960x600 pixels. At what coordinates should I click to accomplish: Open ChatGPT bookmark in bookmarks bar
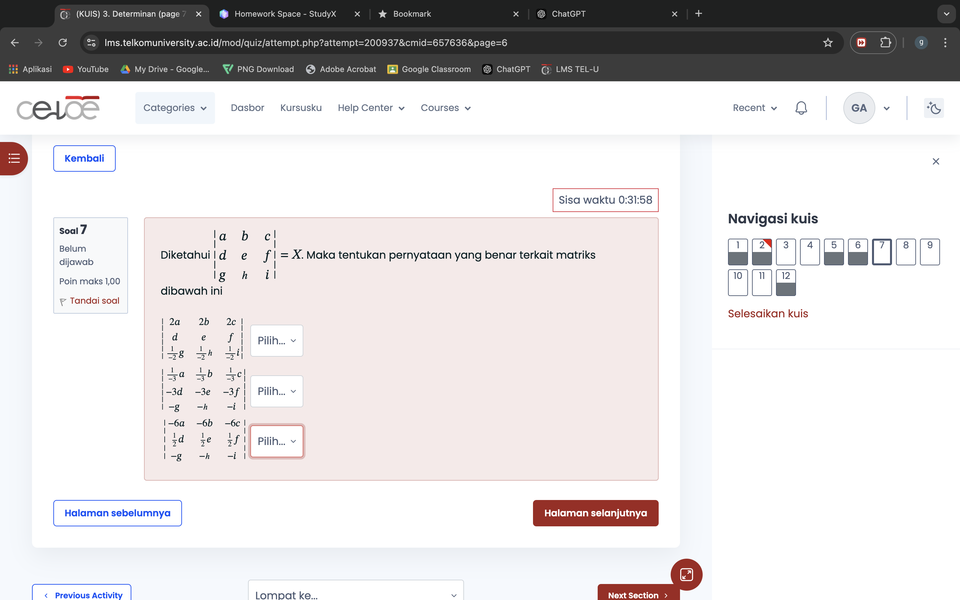pos(506,69)
